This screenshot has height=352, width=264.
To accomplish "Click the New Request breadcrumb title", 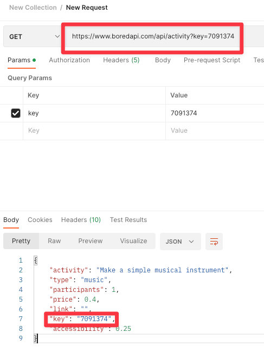I will click(87, 8).
